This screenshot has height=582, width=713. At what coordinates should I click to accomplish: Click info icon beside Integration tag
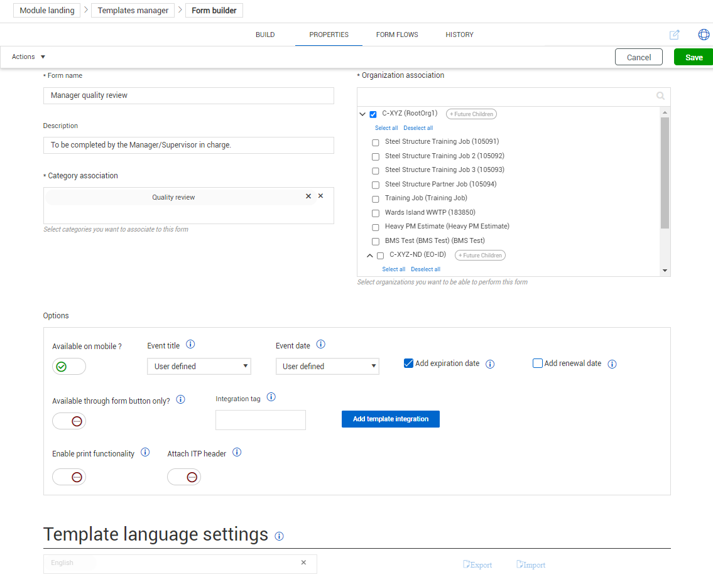271,397
